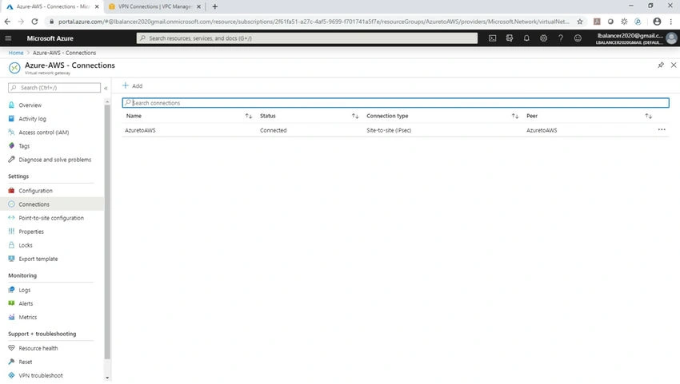
Task: Switch to the VPN Connections VPC browser tab
Action: [x=154, y=6]
